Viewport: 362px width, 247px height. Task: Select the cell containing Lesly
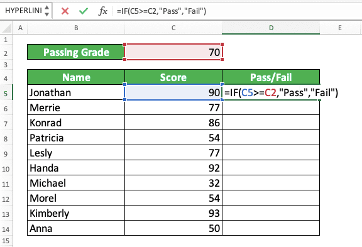pyautogui.click(x=76, y=153)
